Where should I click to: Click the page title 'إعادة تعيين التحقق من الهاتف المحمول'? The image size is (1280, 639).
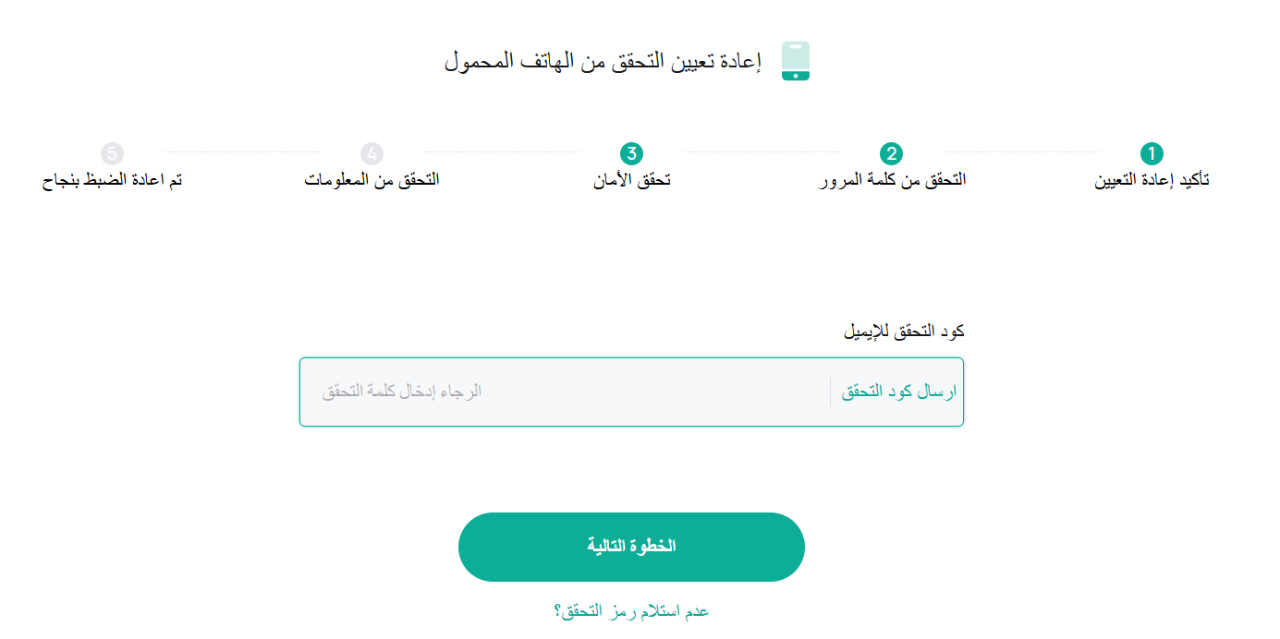[603, 62]
